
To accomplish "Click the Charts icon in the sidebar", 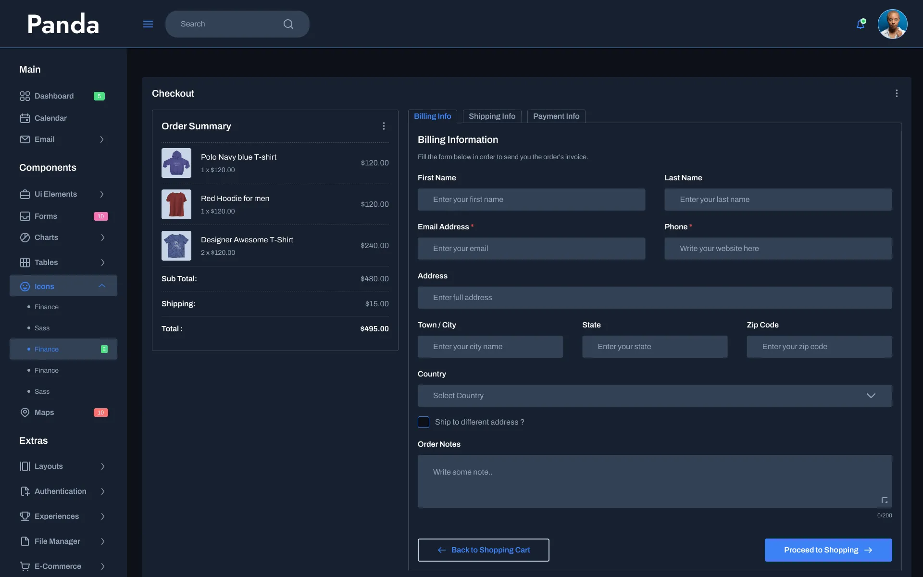I will click(x=25, y=237).
